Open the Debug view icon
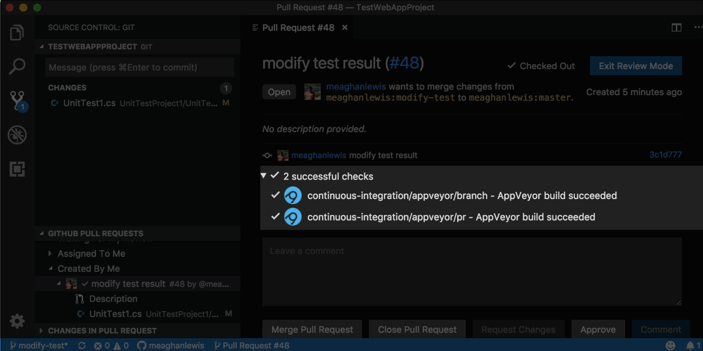703x351 pixels. 17,135
